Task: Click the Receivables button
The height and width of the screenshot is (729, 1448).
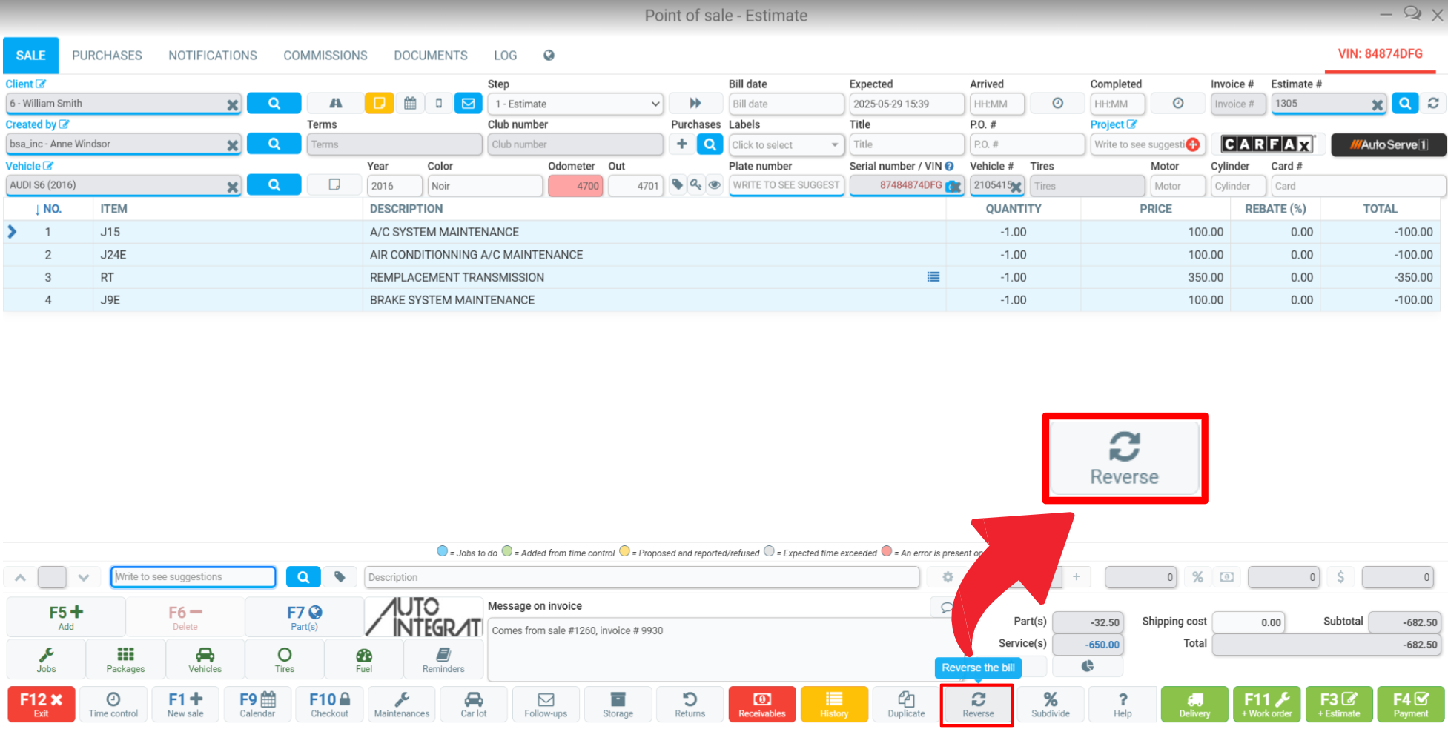Action: 761,705
